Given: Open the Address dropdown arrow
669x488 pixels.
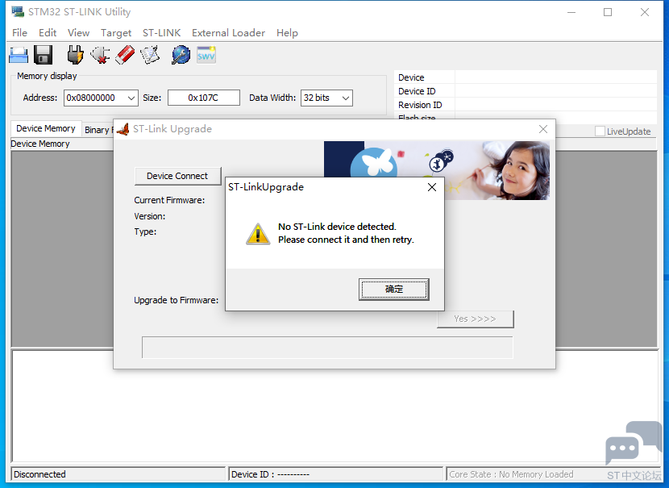Looking at the screenshot, I should pos(131,98).
